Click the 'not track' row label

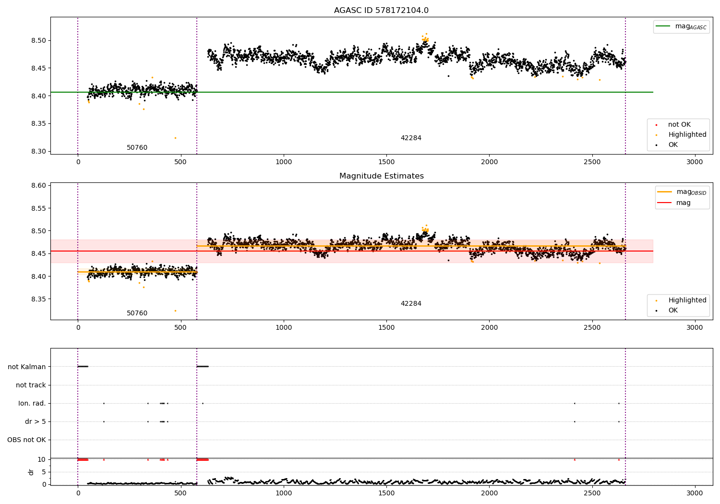click(x=31, y=385)
